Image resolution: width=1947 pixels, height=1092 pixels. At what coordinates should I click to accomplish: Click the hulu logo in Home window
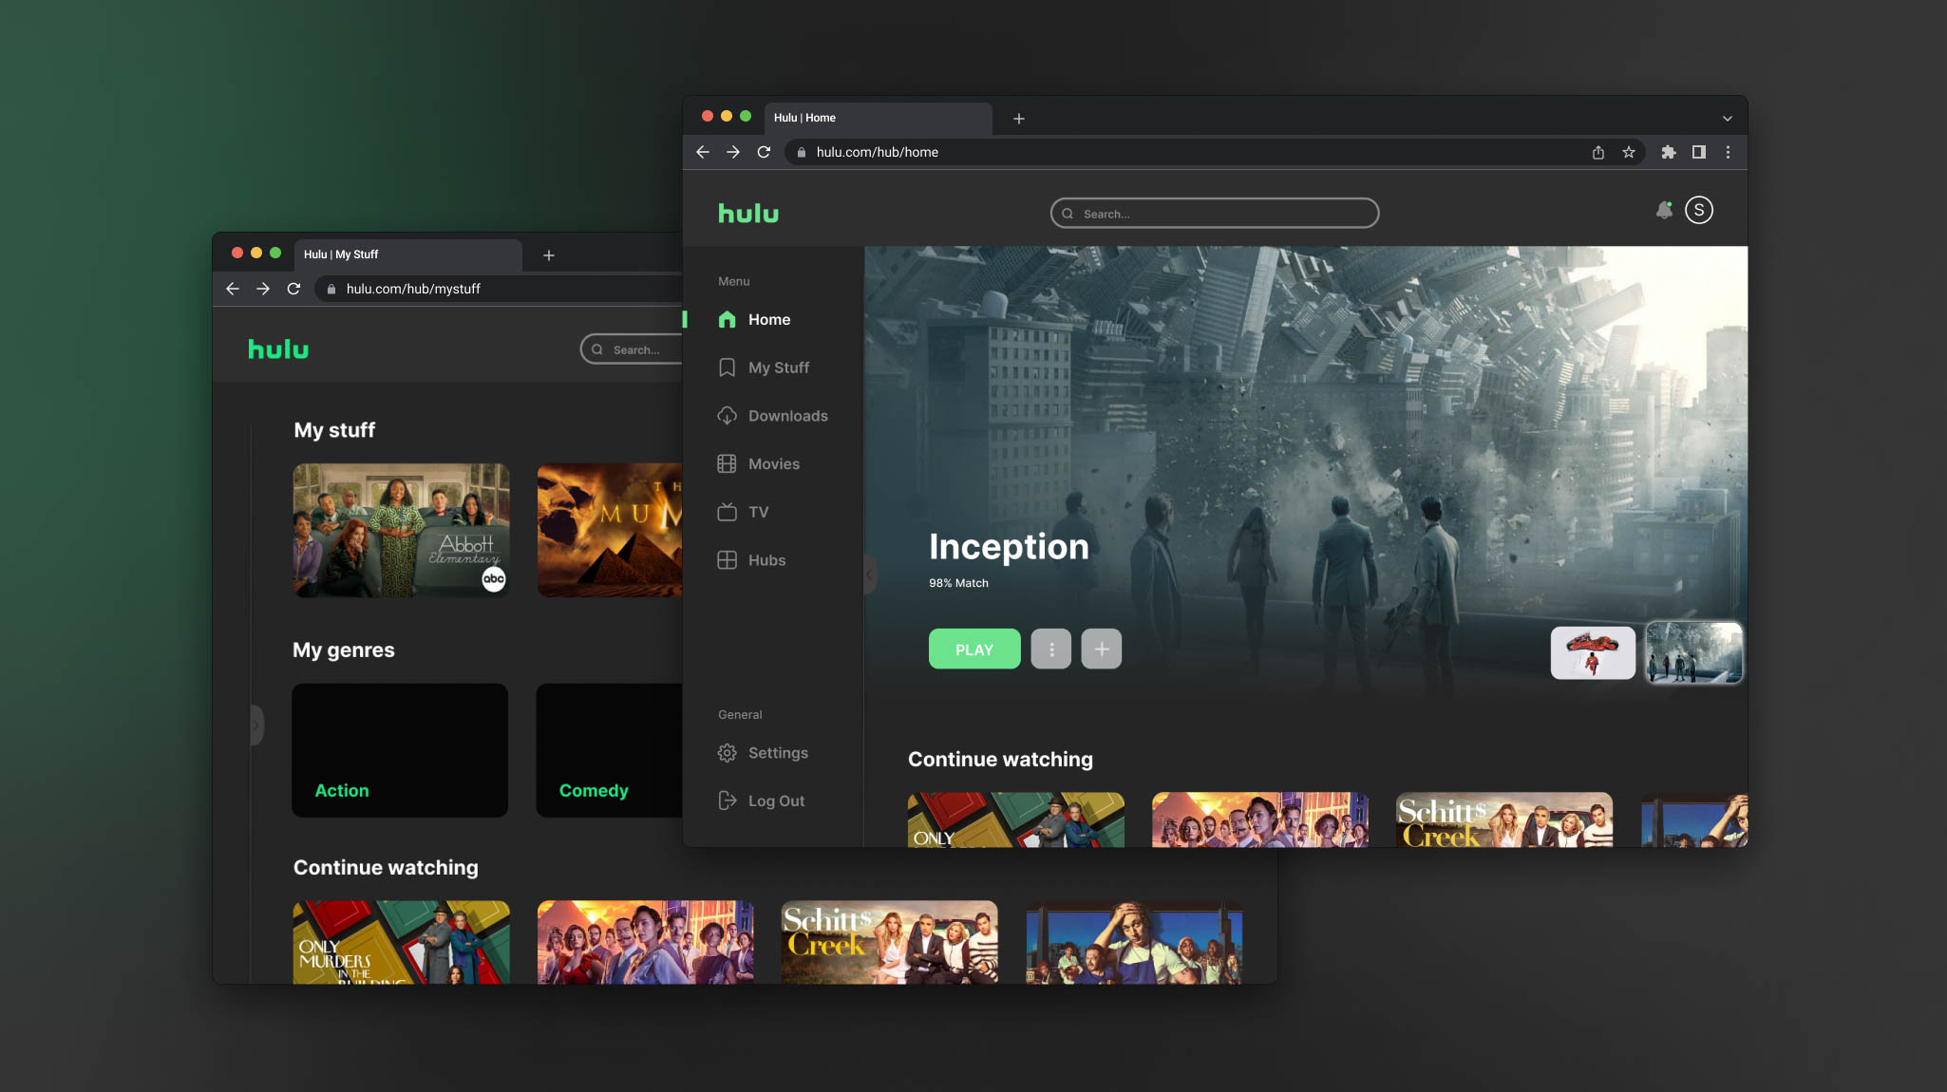[748, 214]
